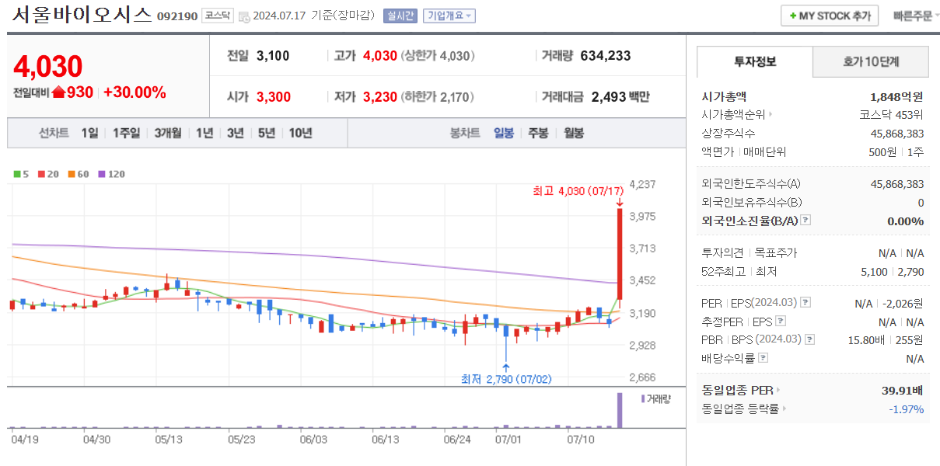This screenshot has width=940, height=466.
Task: Open the help icon beside PBR BPS(2024.03)
Action: (810, 339)
